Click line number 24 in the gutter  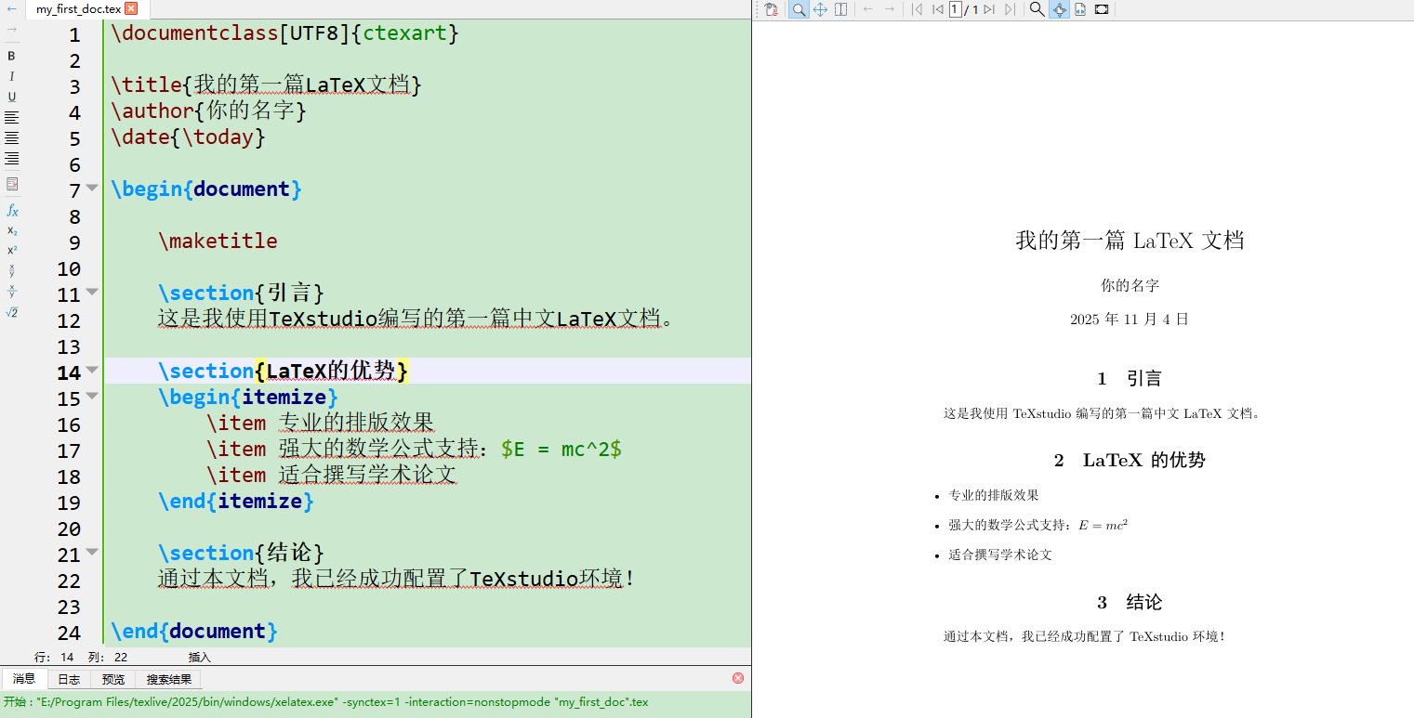click(70, 633)
